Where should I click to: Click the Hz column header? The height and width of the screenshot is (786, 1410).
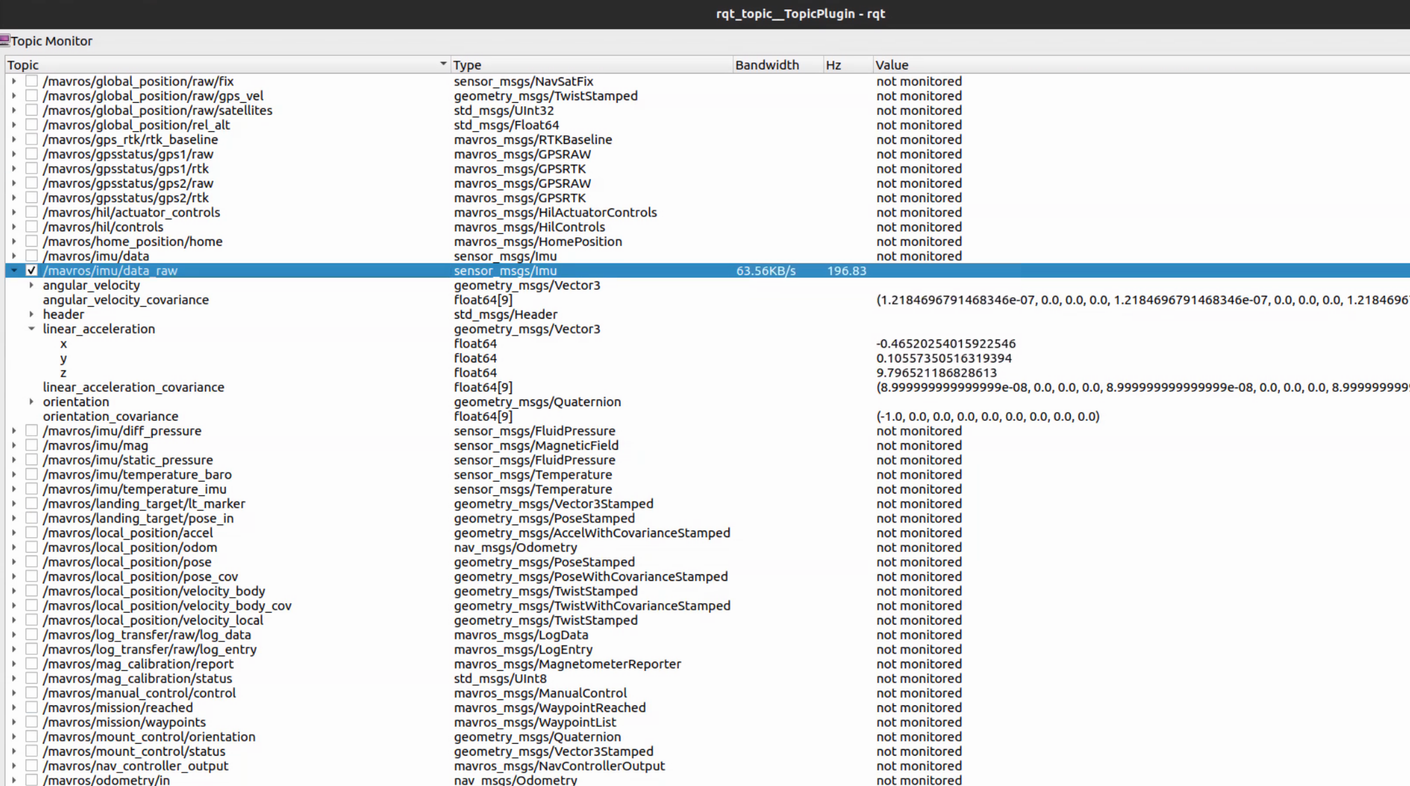833,65
